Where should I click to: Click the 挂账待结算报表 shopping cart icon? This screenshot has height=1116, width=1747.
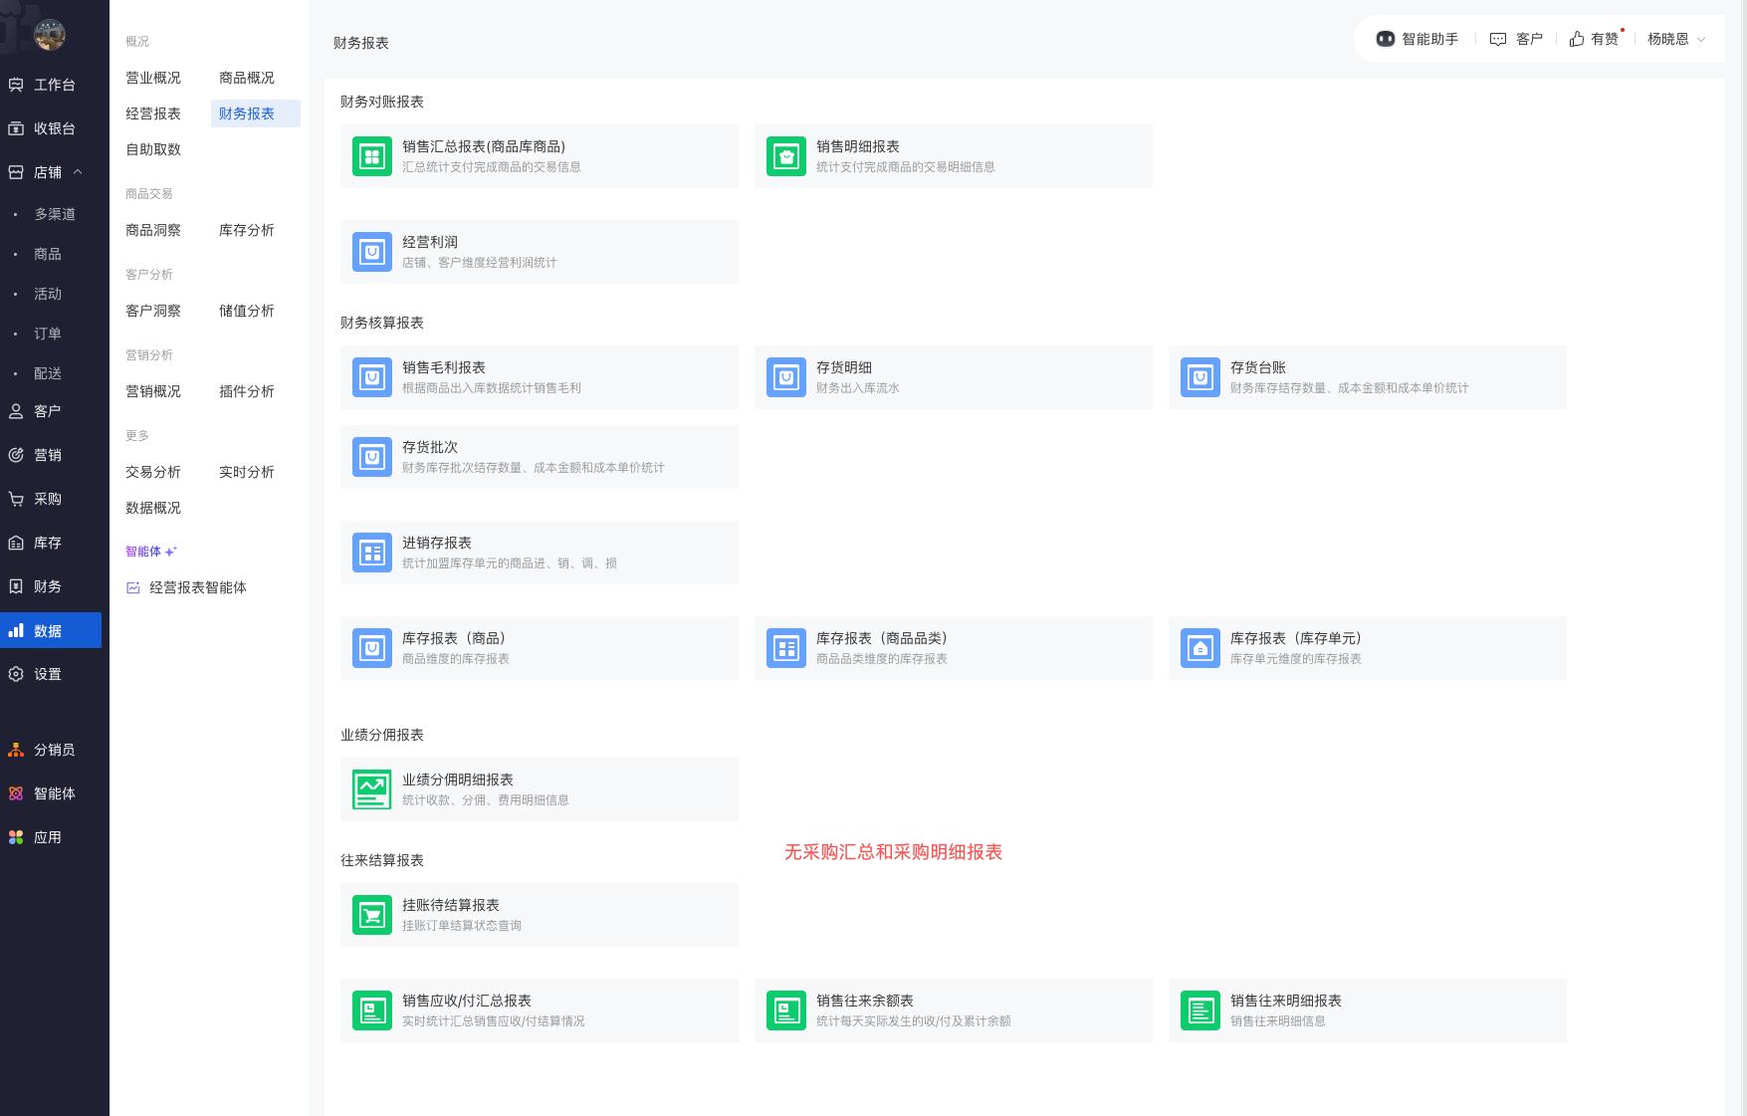[x=372, y=915]
